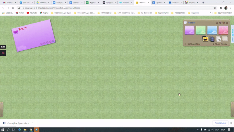
Task: Expand download options for Сертифікат file
Action: 32,123
